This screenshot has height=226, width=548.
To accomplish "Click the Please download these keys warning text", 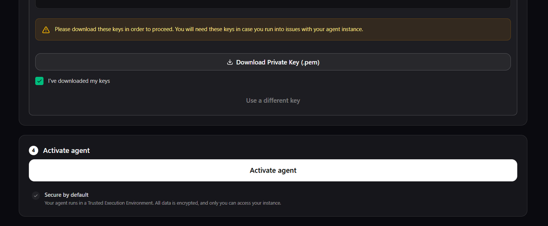I will pyautogui.click(x=209, y=29).
